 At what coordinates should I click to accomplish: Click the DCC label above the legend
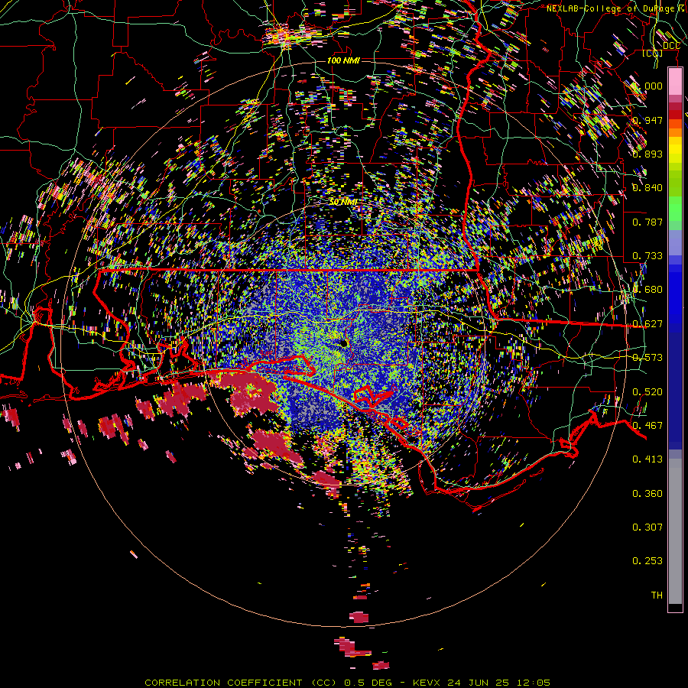(671, 46)
